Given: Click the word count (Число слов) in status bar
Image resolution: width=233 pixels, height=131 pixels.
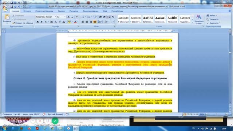Looking at the screenshot, I should [x=31, y=114].
